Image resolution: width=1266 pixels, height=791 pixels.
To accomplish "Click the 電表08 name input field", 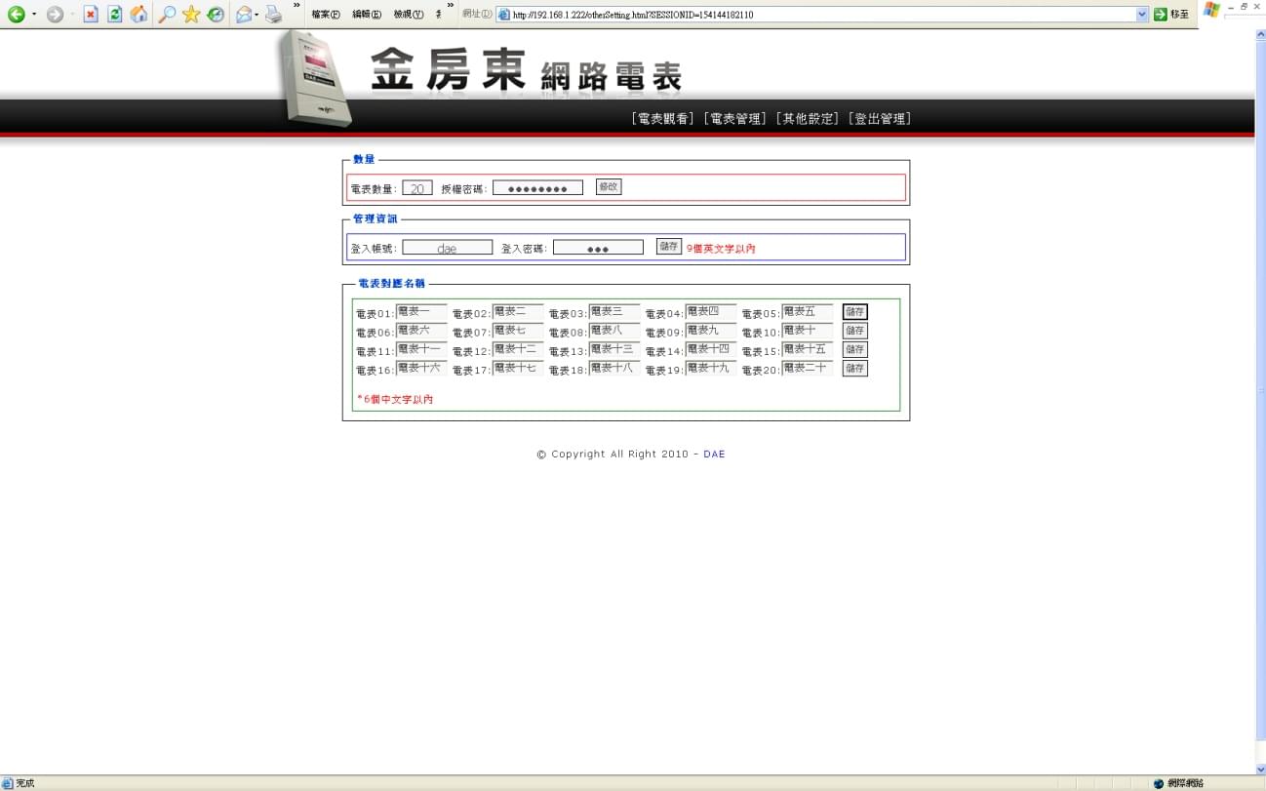I will [x=613, y=331].
